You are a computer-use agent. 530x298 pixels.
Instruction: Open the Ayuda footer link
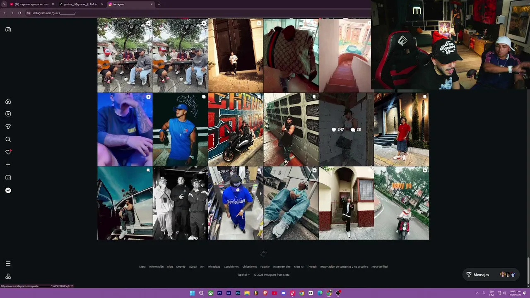193,267
